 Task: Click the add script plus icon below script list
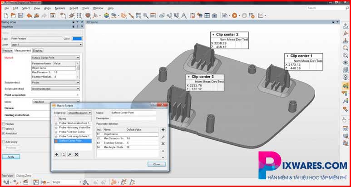57,154
